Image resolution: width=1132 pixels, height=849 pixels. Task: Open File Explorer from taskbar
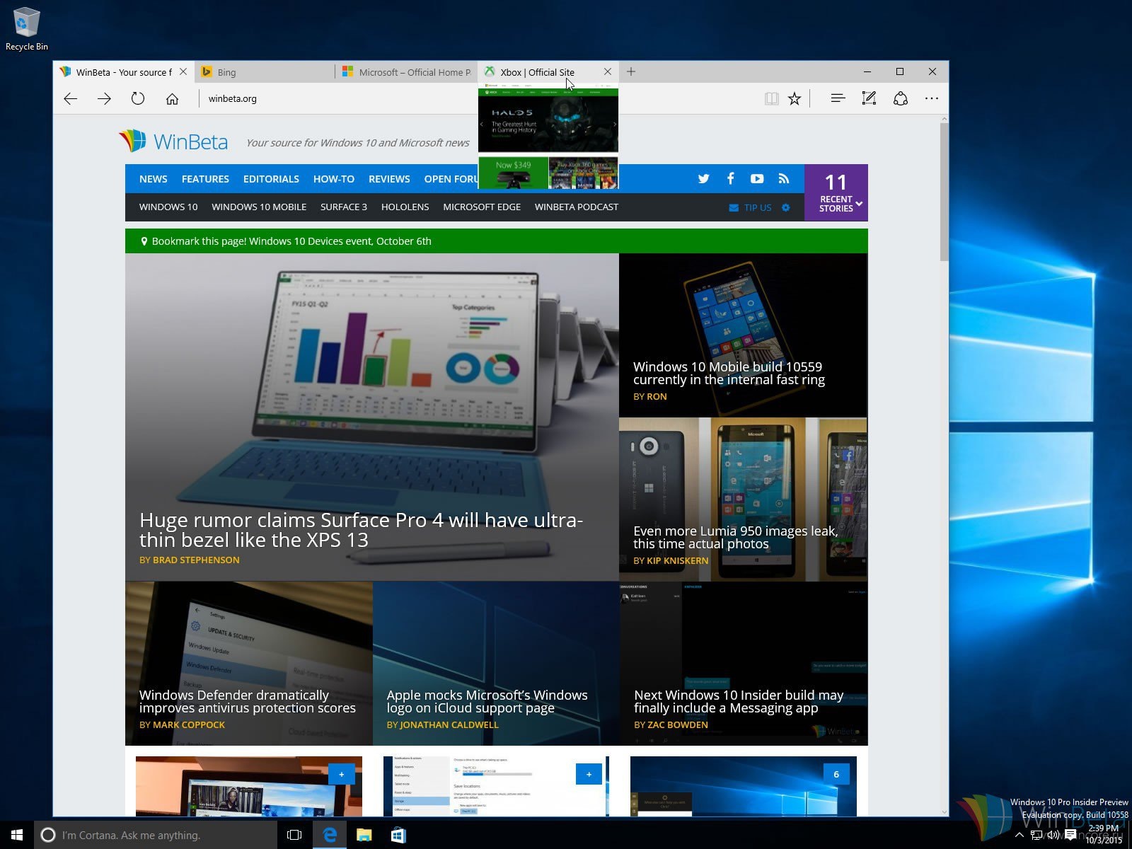point(364,835)
